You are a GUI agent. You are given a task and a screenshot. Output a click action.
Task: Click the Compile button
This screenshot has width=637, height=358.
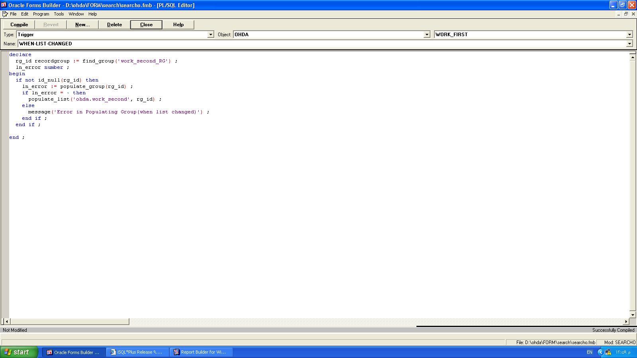(x=19, y=25)
